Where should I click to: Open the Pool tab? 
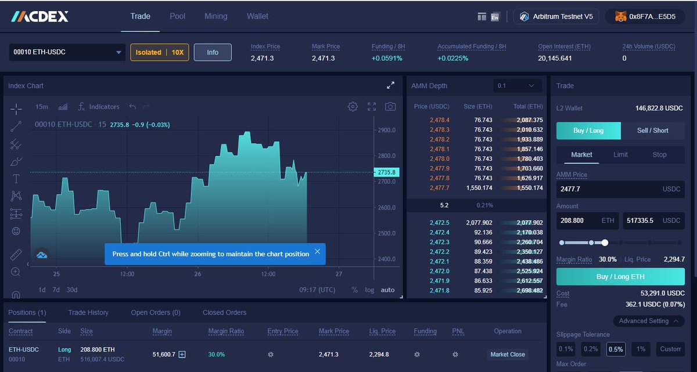(178, 16)
